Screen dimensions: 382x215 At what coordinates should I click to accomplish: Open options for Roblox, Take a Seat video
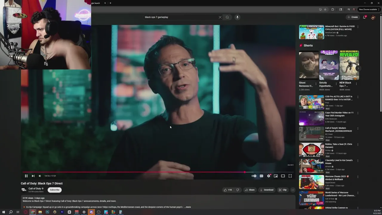point(358,145)
